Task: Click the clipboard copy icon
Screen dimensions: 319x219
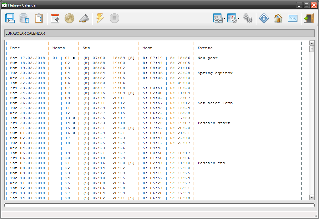Action: (x=39, y=18)
